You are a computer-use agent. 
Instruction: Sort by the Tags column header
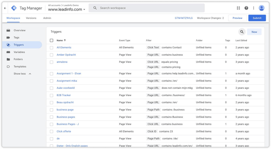coord(227,40)
